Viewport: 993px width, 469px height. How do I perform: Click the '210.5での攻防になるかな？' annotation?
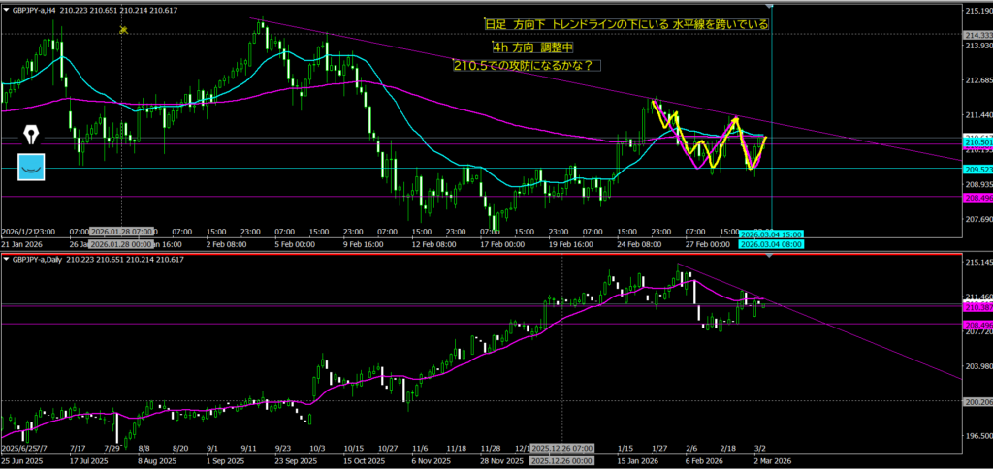click(525, 65)
